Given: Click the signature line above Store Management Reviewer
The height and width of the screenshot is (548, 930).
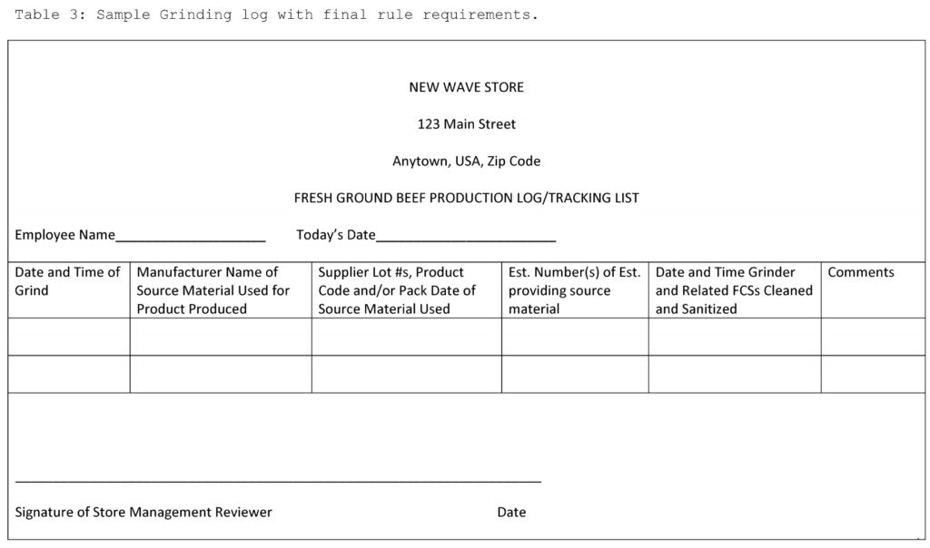Looking at the screenshot, I should [278, 481].
